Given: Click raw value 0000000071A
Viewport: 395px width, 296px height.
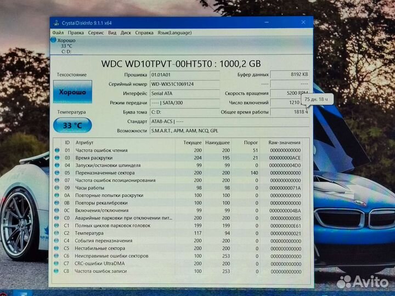Looking at the screenshot, I should pos(285,188).
